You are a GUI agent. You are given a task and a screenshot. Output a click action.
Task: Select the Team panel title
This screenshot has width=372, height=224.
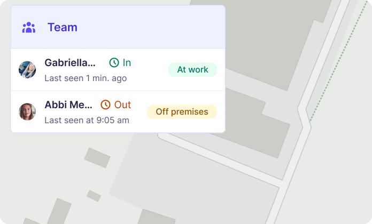pyautogui.click(x=63, y=27)
